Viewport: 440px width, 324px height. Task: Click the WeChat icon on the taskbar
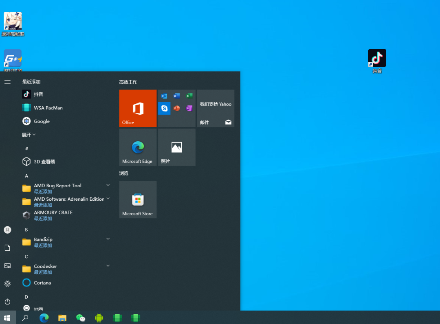point(81,318)
